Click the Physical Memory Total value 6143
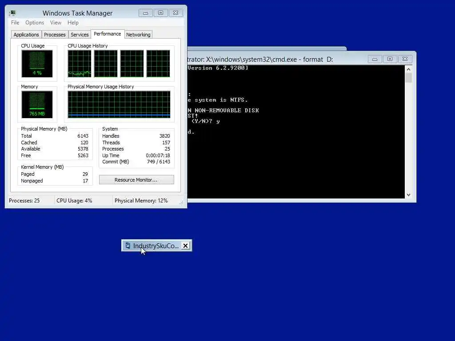The width and height of the screenshot is (455, 341). click(x=83, y=136)
